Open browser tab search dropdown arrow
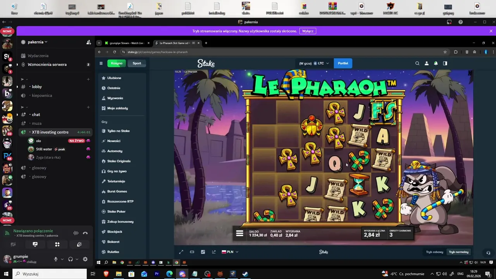The width and height of the screenshot is (496, 279). [99, 43]
